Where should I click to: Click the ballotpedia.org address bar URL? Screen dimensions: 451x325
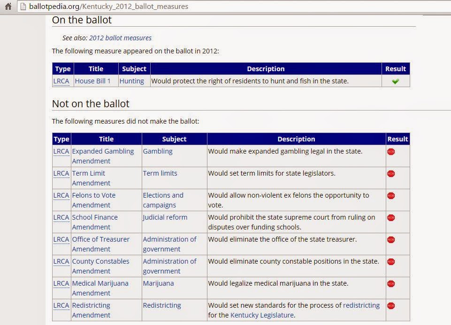click(x=108, y=7)
